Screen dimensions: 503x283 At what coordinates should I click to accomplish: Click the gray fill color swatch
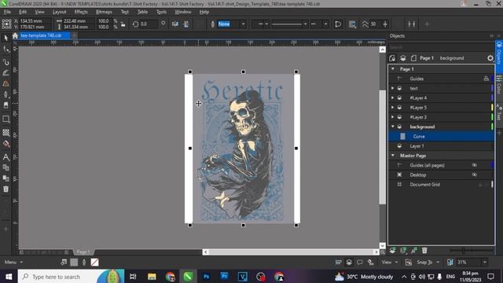pyautogui.click(x=74, y=263)
